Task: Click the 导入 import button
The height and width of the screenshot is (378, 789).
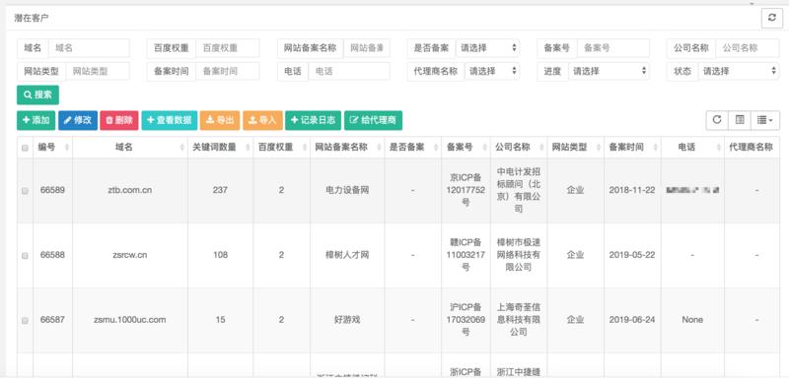Action: pos(262,120)
